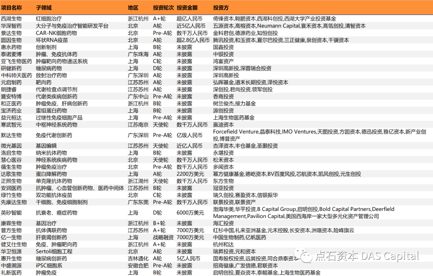This screenshot has height=276, width=433.
Task: Click the 环状RNA疫苗 sub-field cell
Action: tap(52, 40)
